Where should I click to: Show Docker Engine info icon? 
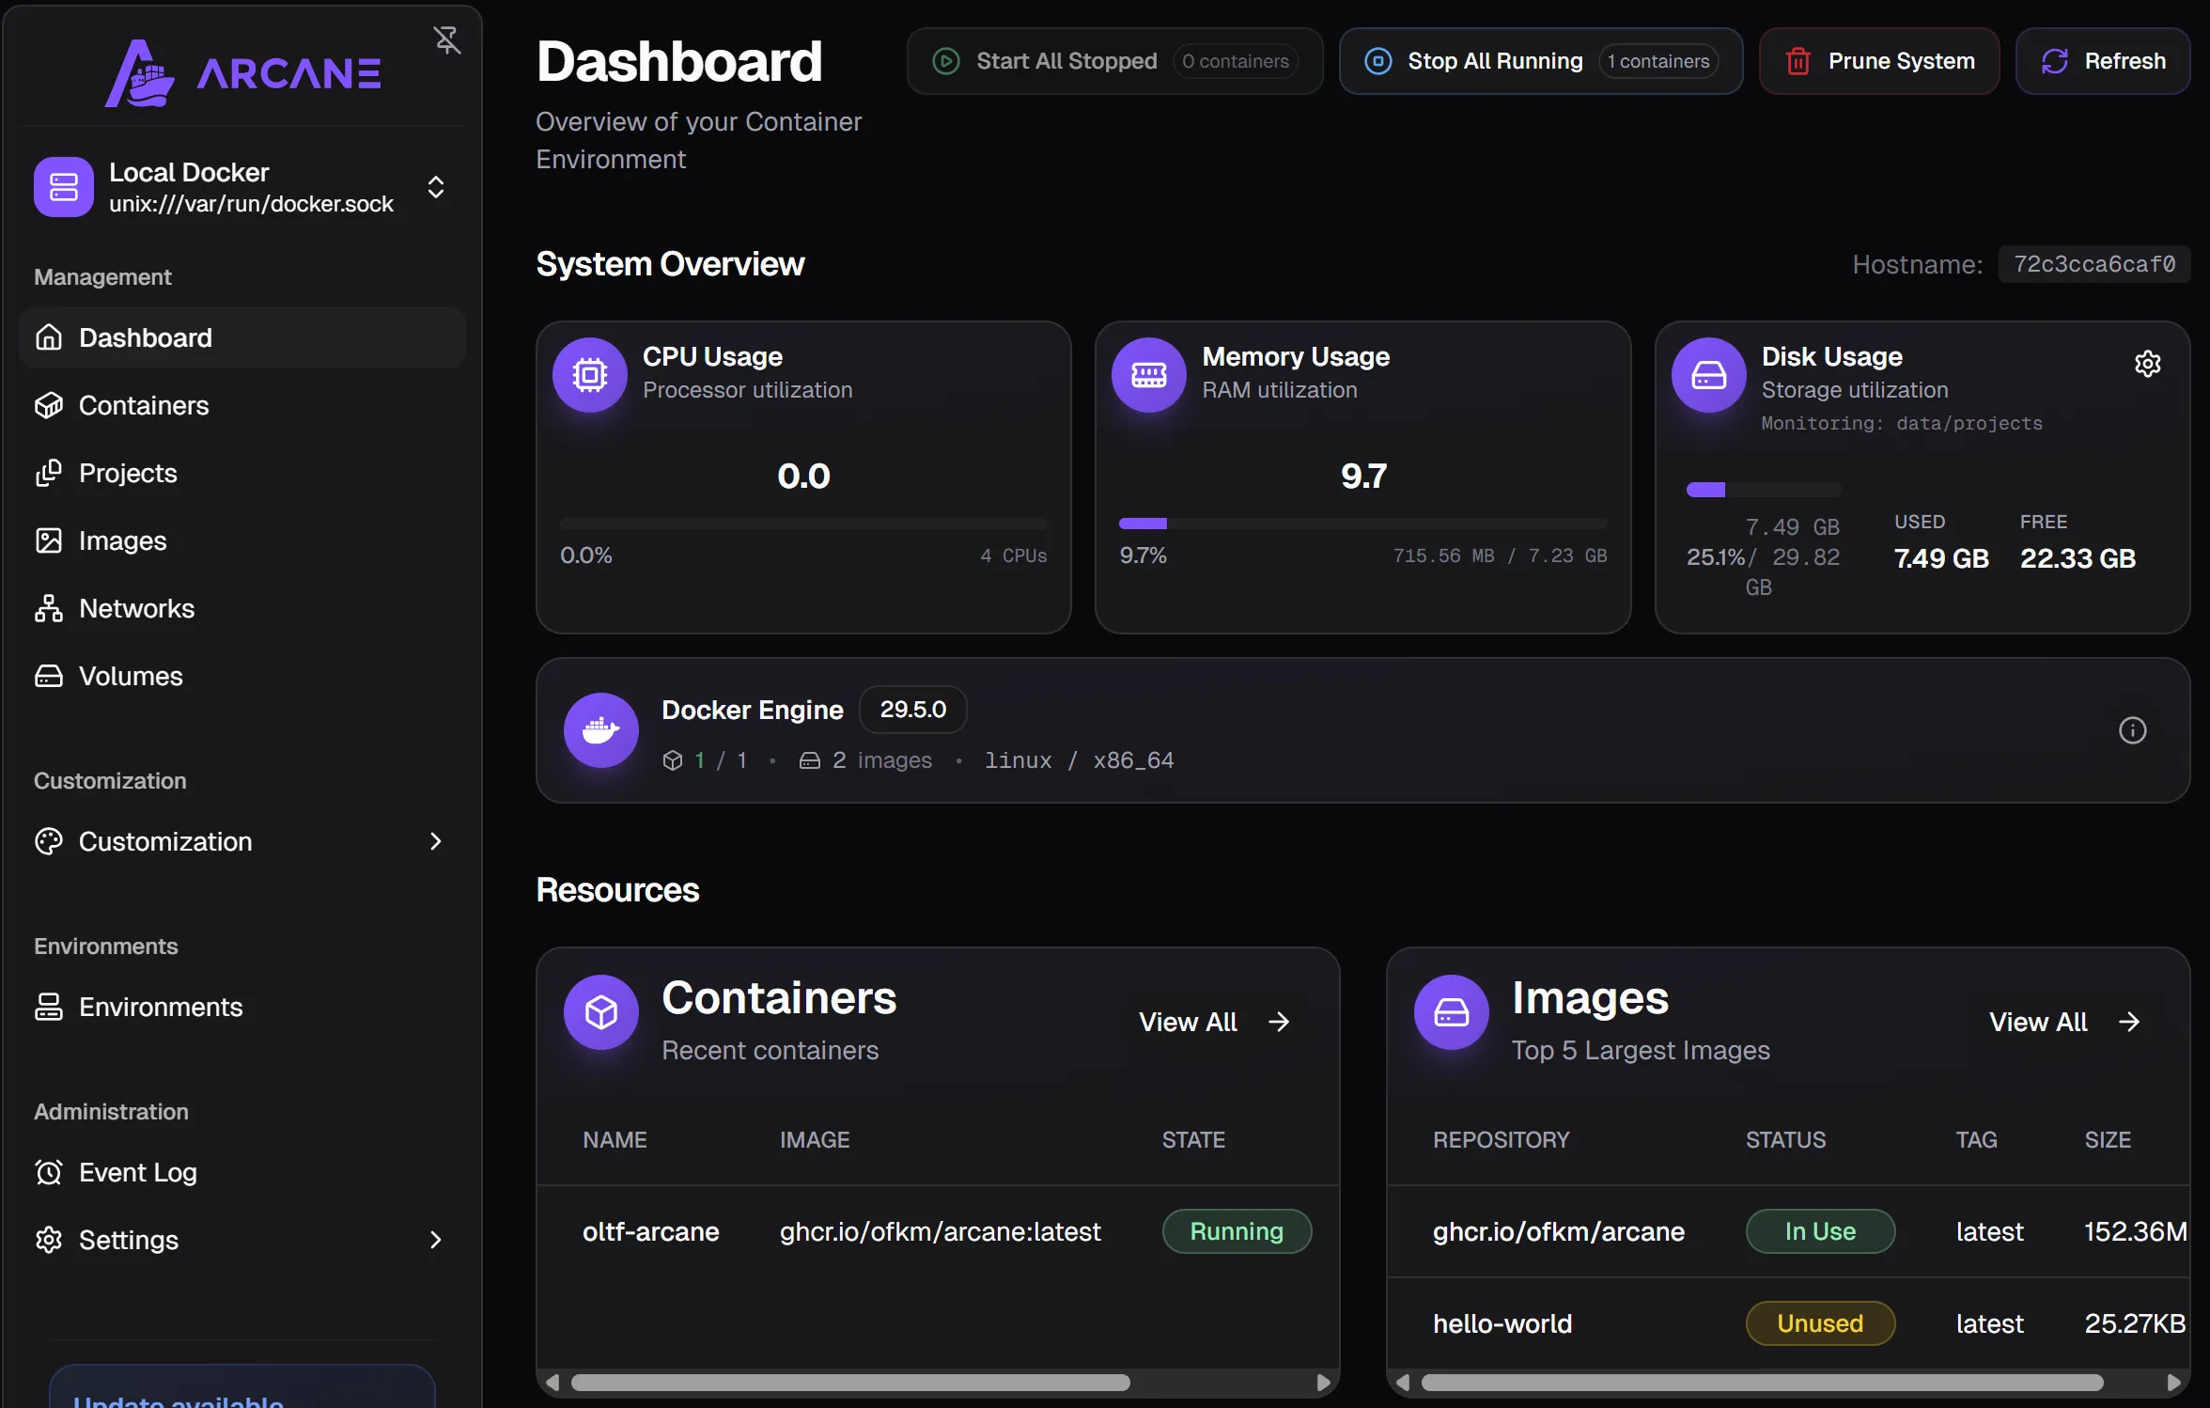tap(2132, 730)
